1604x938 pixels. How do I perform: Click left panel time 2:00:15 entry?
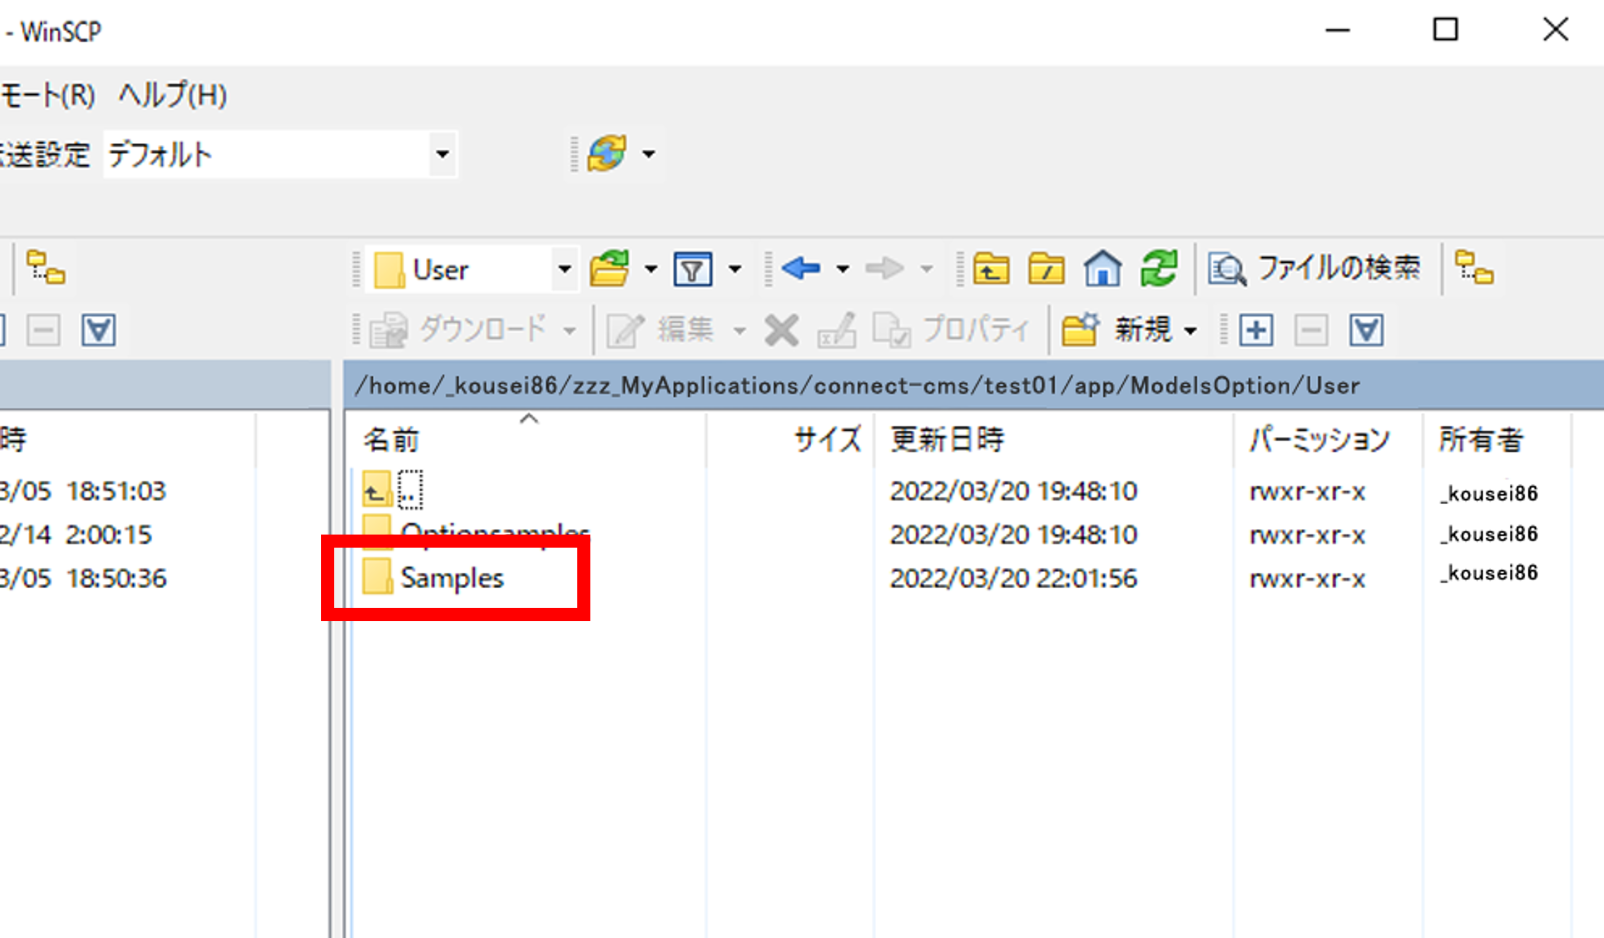click(x=109, y=535)
